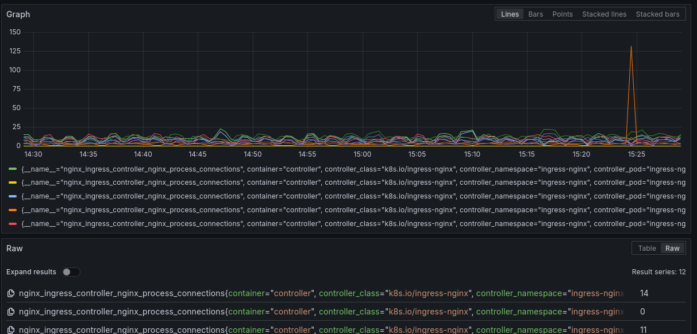The height and width of the screenshot is (334, 697).
Task: Select the Raw results view
Action: tap(672, 248)
